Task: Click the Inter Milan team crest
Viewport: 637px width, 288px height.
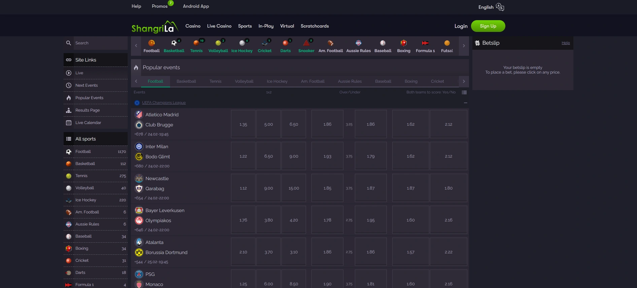Action: coord(139,147)
